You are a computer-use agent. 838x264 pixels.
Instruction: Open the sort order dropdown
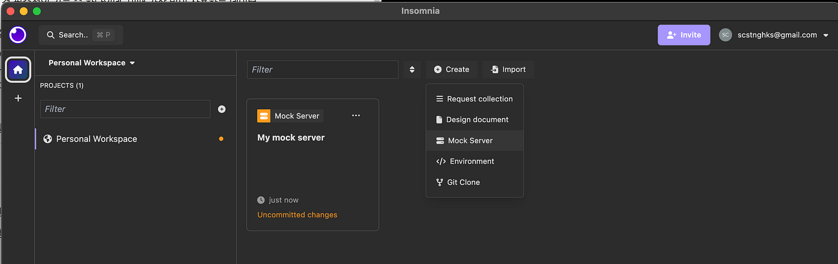(x=412, y=70)
